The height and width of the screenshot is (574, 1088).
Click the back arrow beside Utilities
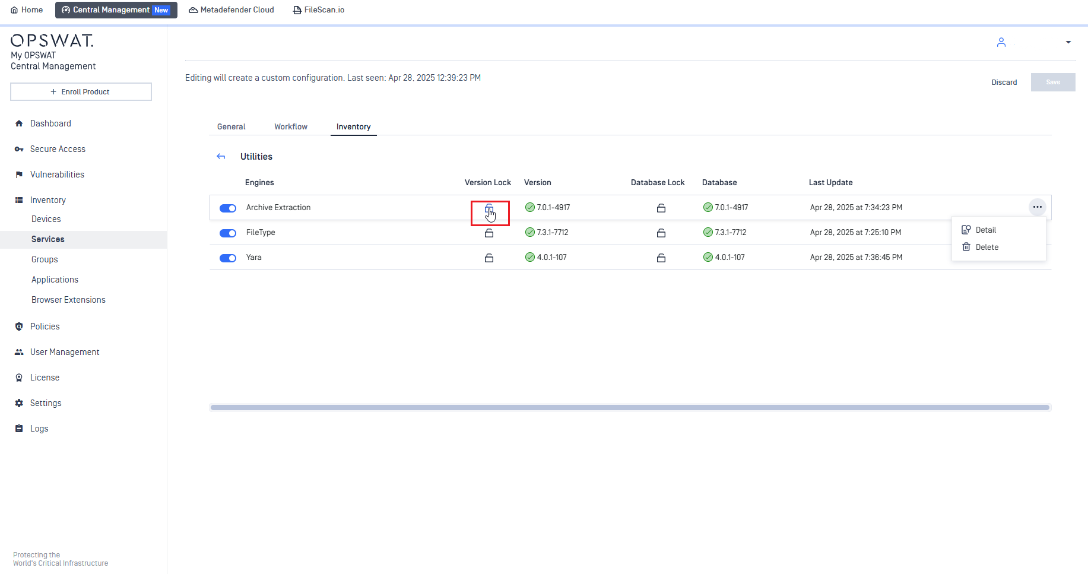tap(221, 157)
